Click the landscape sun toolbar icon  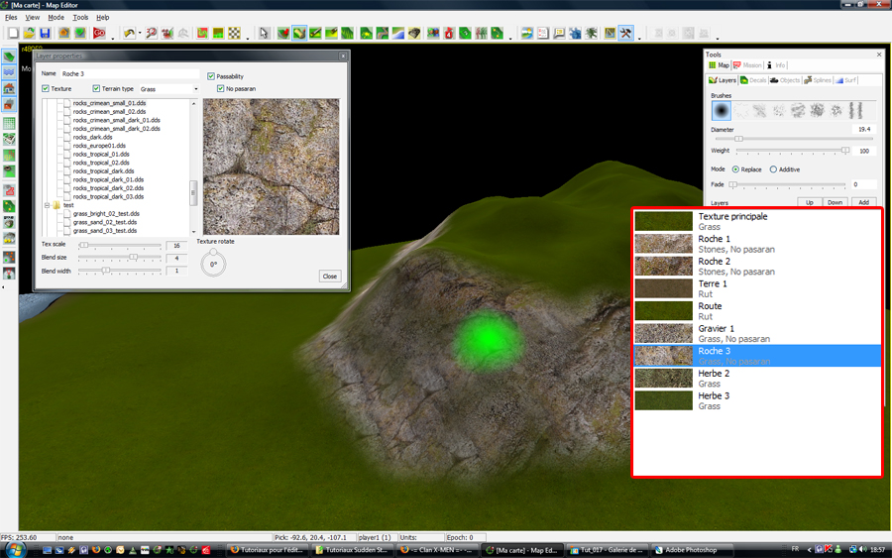coord(527,33)
